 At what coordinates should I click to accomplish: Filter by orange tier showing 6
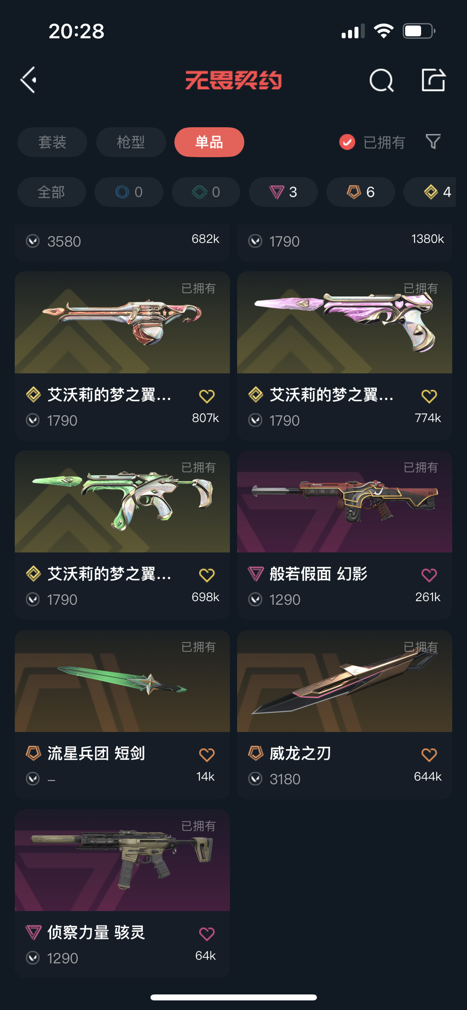[x=361, y=192]
